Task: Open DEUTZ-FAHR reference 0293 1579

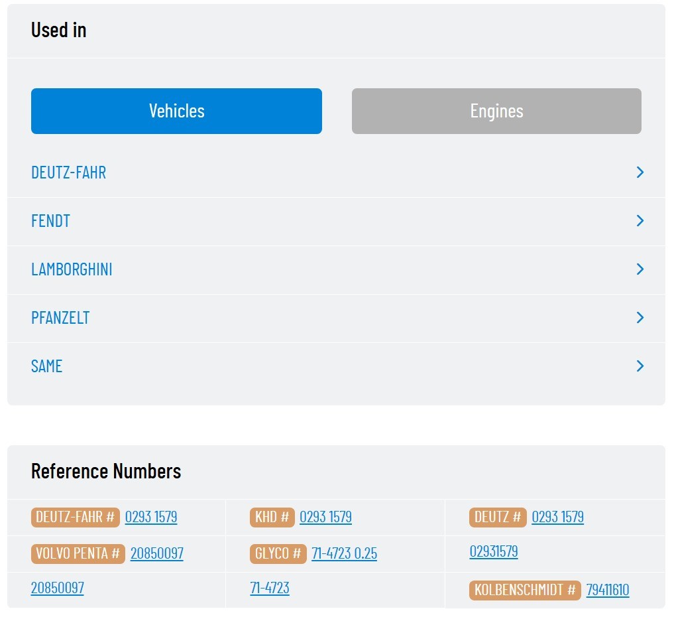Action: pos(151,517)
